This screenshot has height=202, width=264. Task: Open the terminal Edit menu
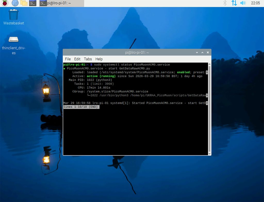pos(77,59)
